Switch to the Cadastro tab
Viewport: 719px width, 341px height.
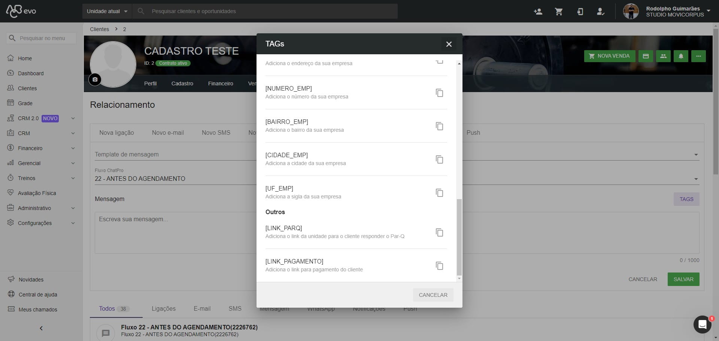click(182, 83)
